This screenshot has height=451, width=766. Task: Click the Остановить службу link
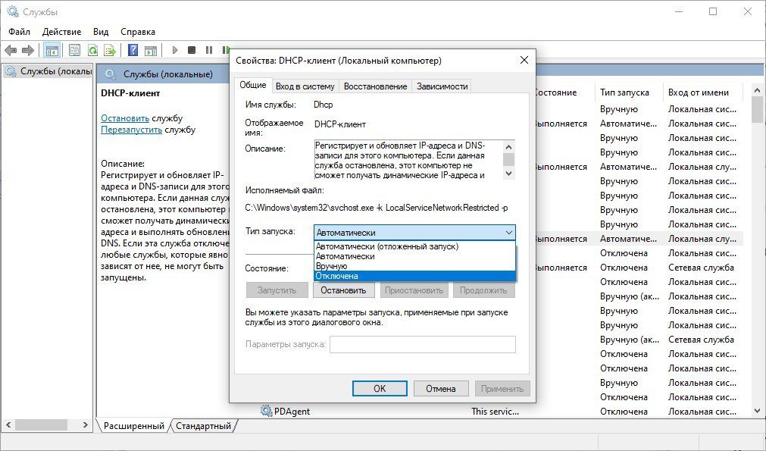click(125, 118)
